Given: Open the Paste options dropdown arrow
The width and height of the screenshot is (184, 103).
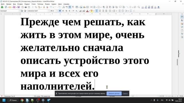Looking at the screenshot, I should tap(41, 7).
